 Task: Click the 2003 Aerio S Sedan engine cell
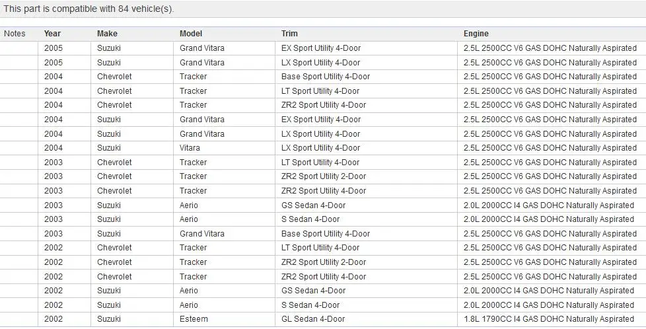point(552,219)
